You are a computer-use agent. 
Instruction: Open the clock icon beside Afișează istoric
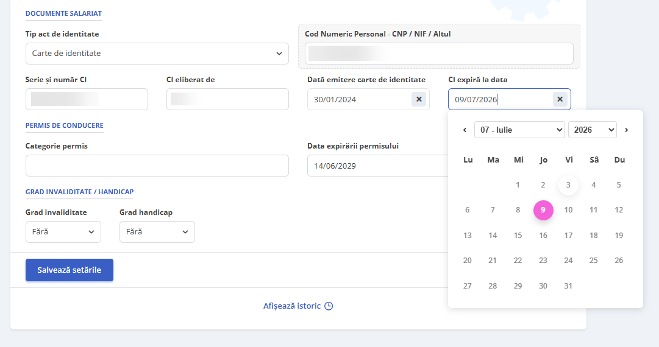click(x=329, y=306)
